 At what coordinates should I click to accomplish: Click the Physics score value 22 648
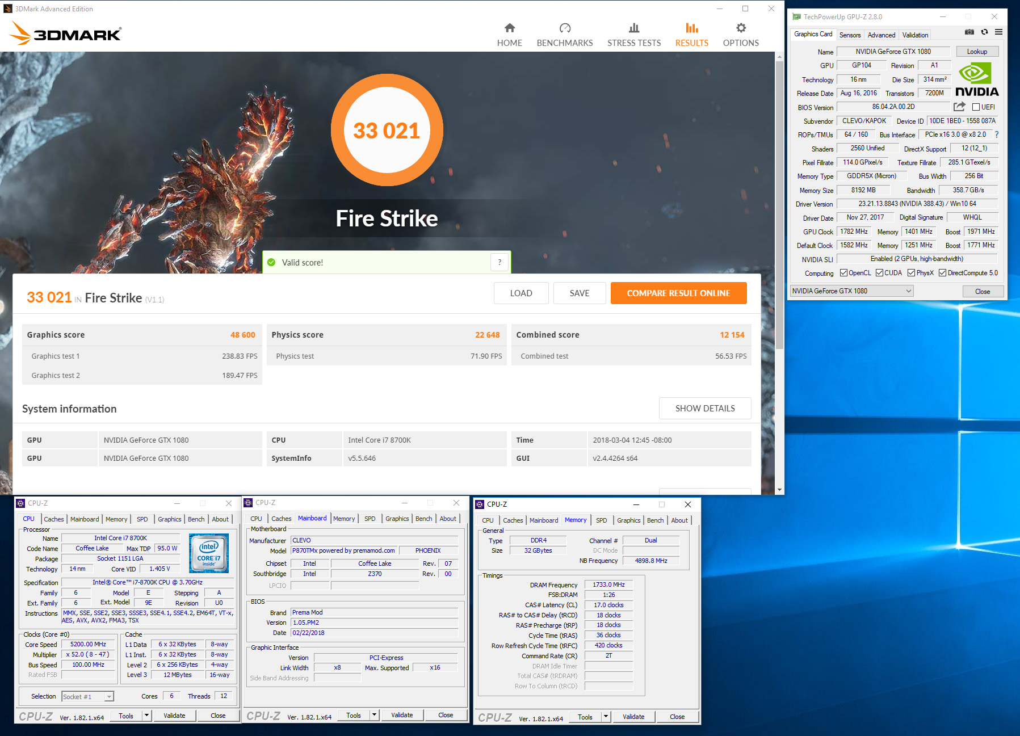click(x=488, y=335)
